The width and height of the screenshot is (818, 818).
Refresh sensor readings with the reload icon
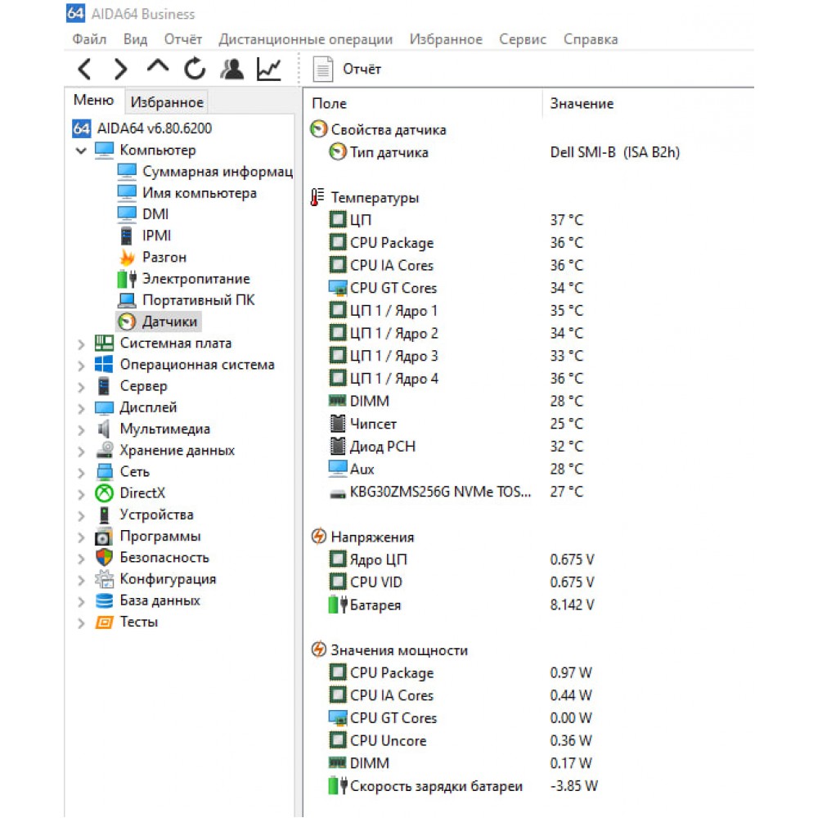coord(195,69)
